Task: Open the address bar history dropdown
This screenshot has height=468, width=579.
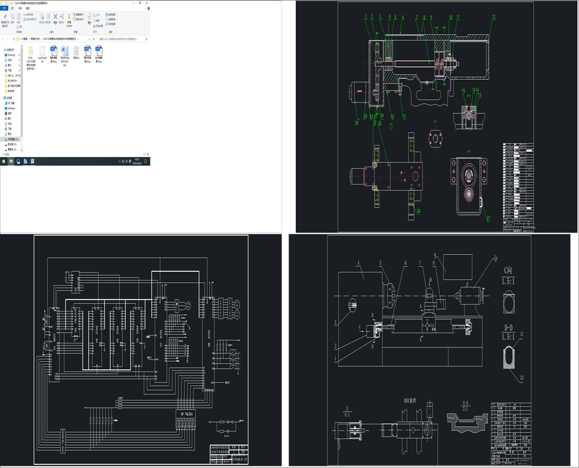Action: 89,39
